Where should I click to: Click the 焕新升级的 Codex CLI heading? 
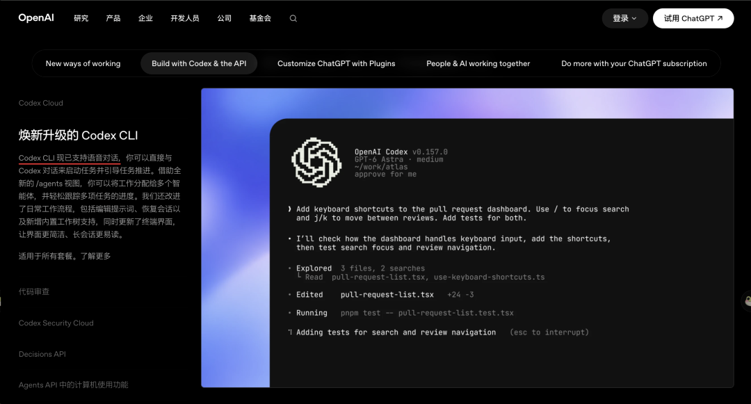click(78, 136)
